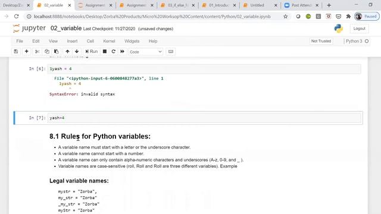This screenshot has width=381, height=214.
Task: Switch to the 03_if_else browser tab
Action: point(178,5)
